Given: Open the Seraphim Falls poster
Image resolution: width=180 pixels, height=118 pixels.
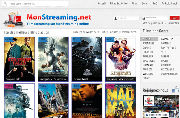Looking at the screenshot, I should coord(19,59).
